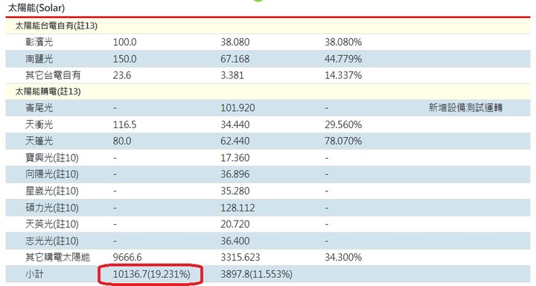536x286 pixels.
Task: Click the 3.381 generation value
Action: pos(232,75)
